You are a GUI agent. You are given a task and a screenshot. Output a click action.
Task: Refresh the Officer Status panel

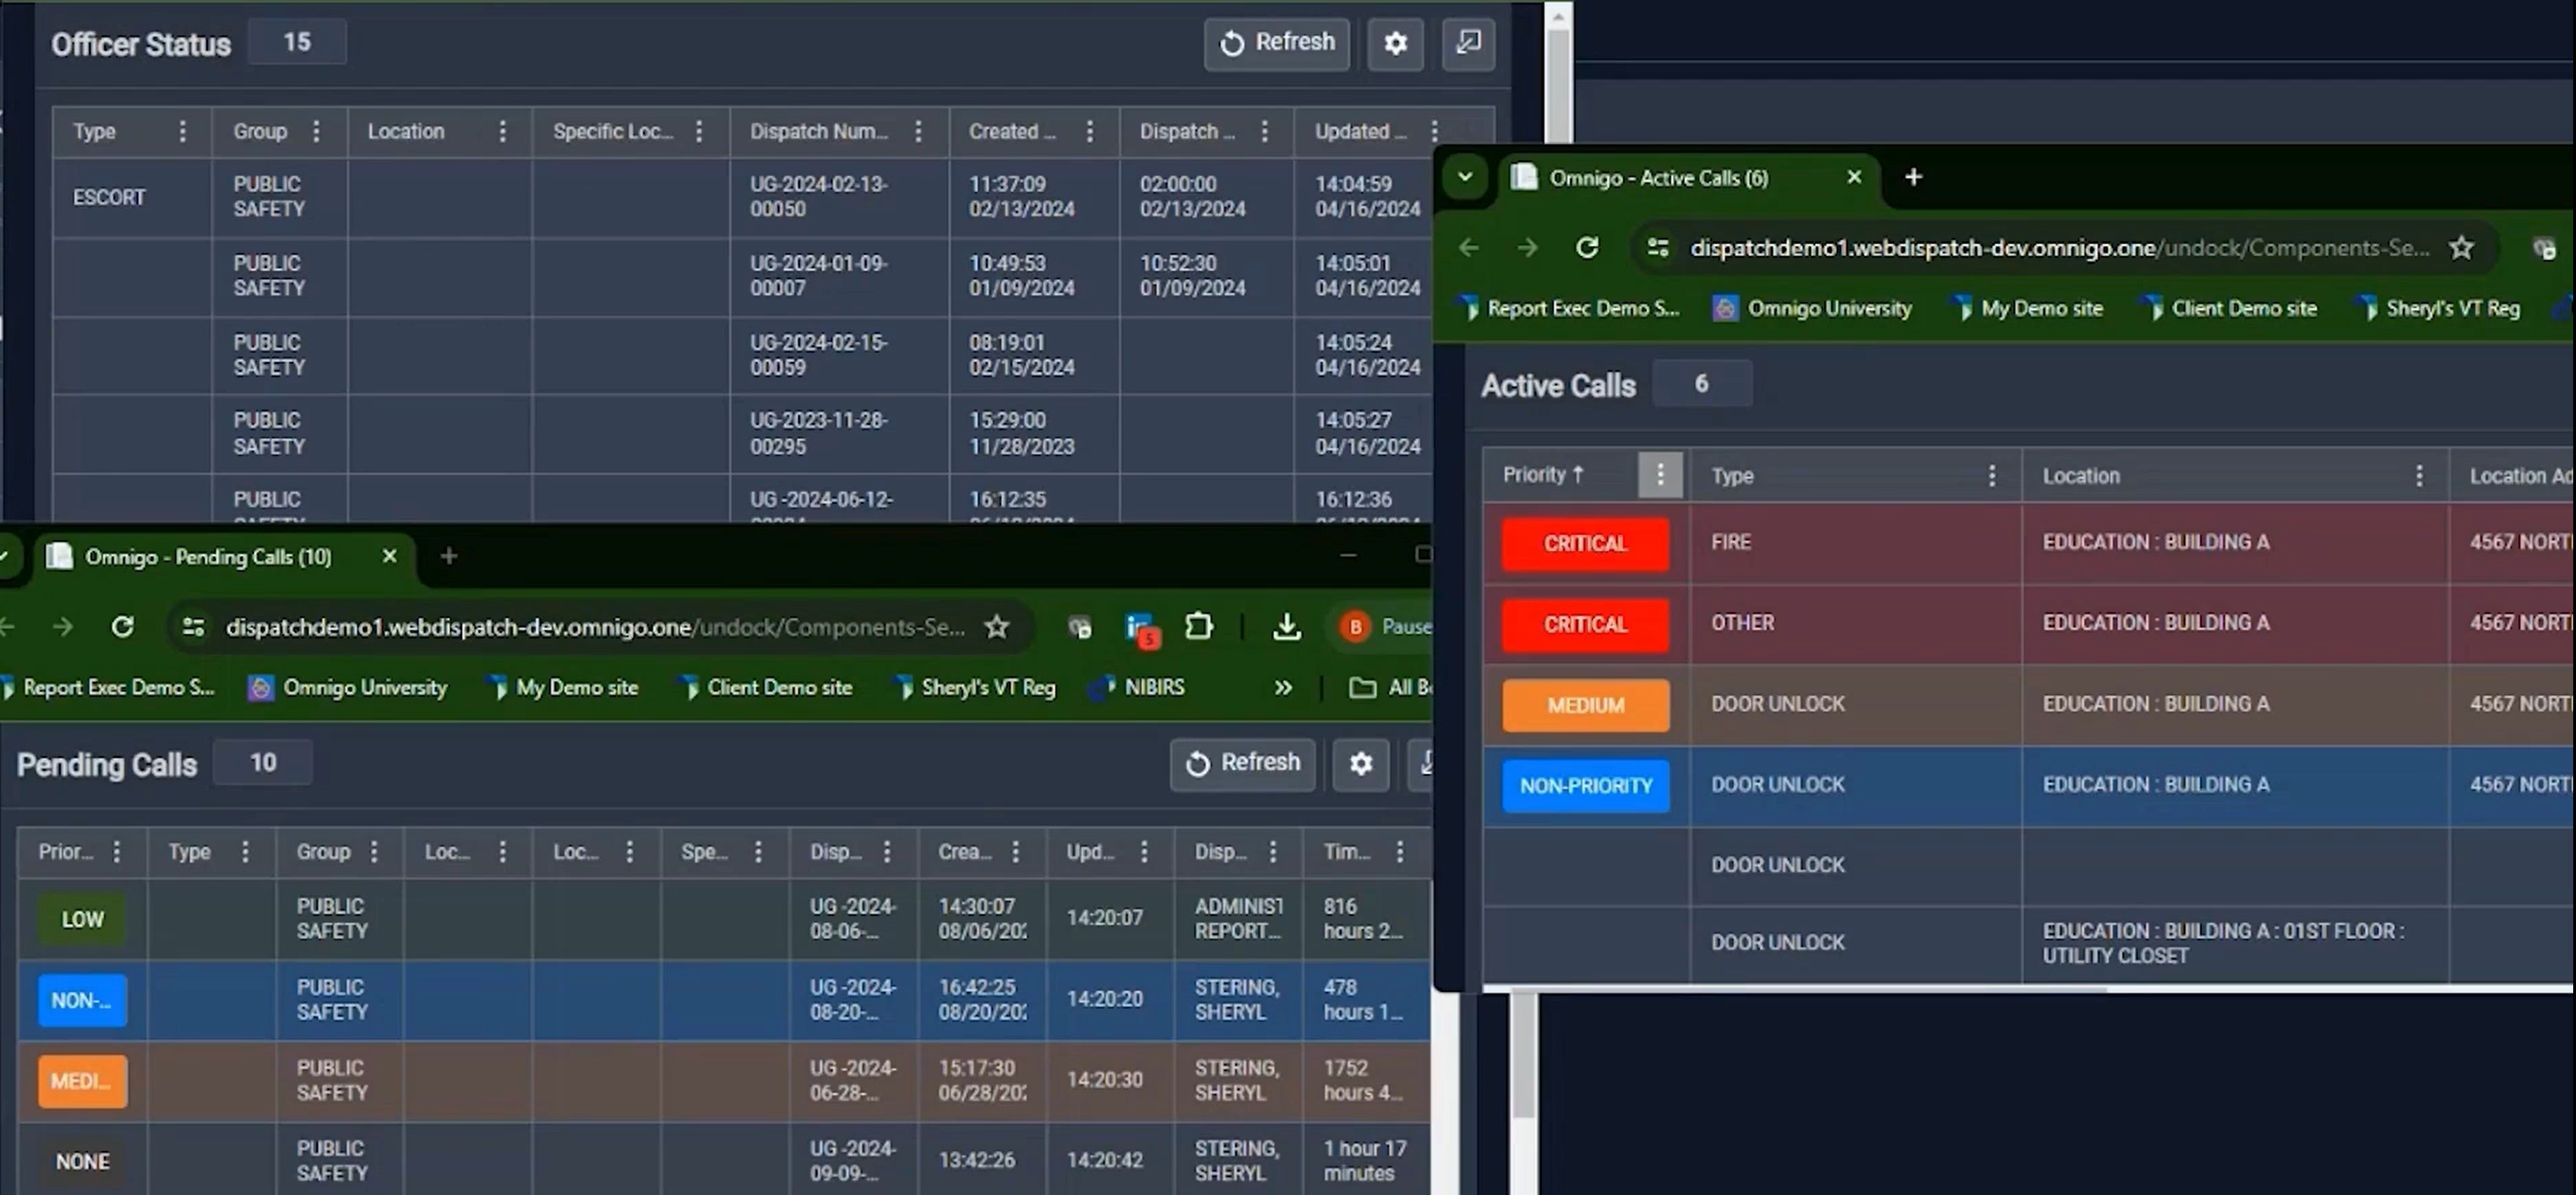(x=1277, y=43)
